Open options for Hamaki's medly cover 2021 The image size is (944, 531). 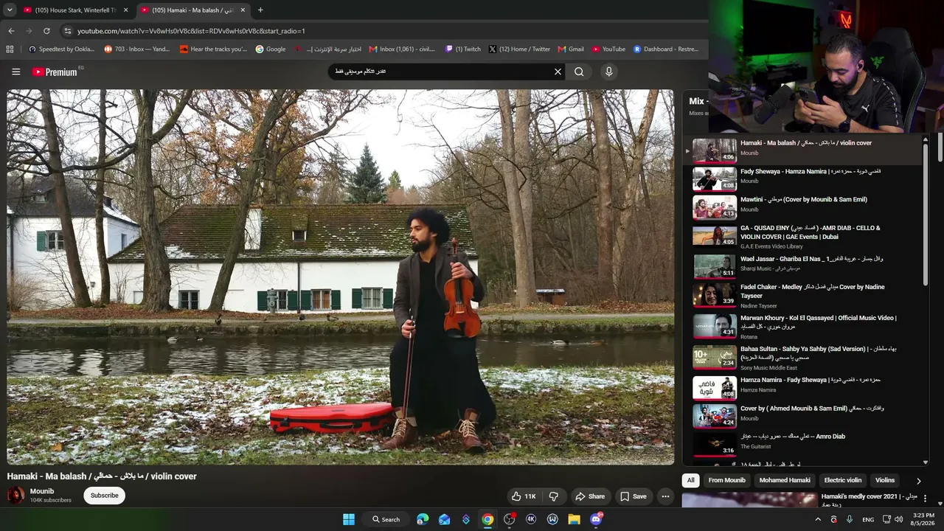coord(925,499)
